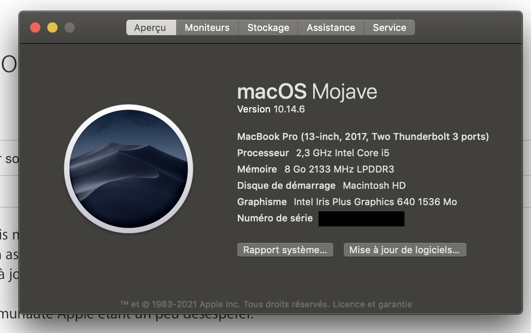Click the Processeur 2,3 GHz Intel Core i5 line
531x333 pixels.
point(313,153)
